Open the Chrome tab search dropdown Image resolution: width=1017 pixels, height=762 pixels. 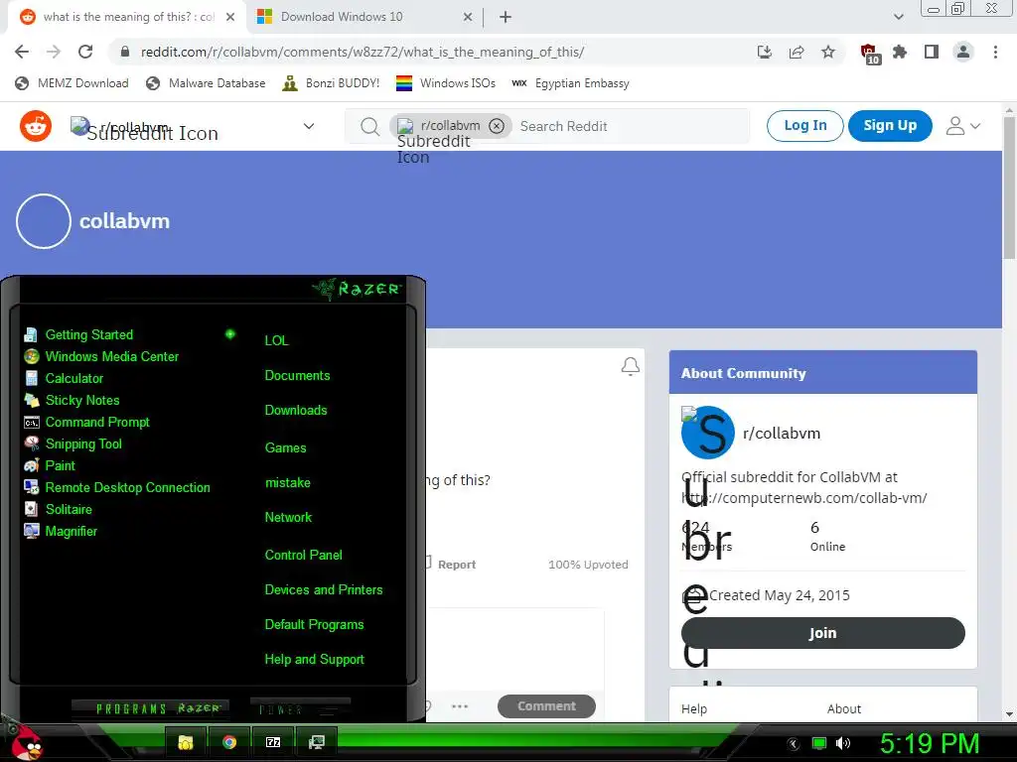[x=898, y=17]
